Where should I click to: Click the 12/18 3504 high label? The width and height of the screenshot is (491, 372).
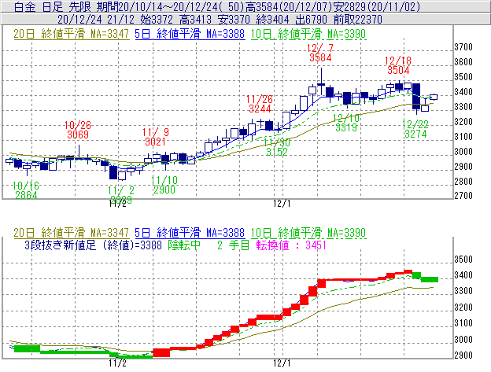[x=398, y=65]
